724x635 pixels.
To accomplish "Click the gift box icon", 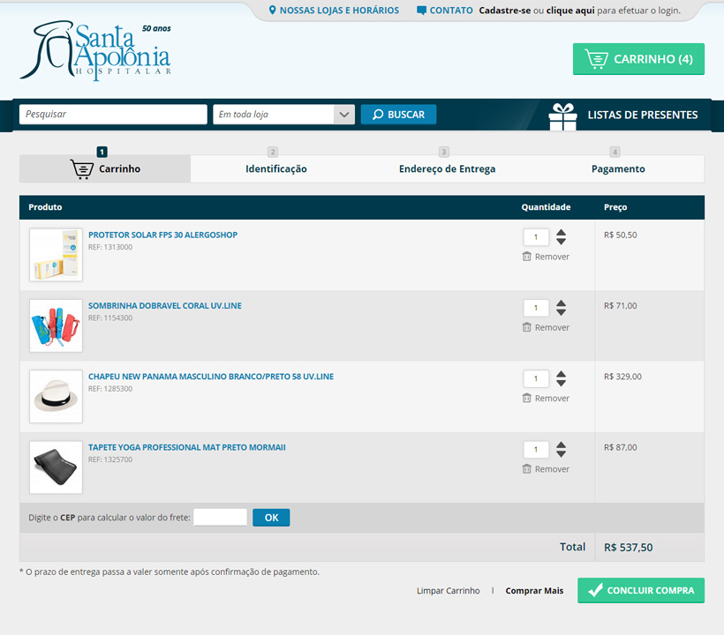I will tap(562, 116).
